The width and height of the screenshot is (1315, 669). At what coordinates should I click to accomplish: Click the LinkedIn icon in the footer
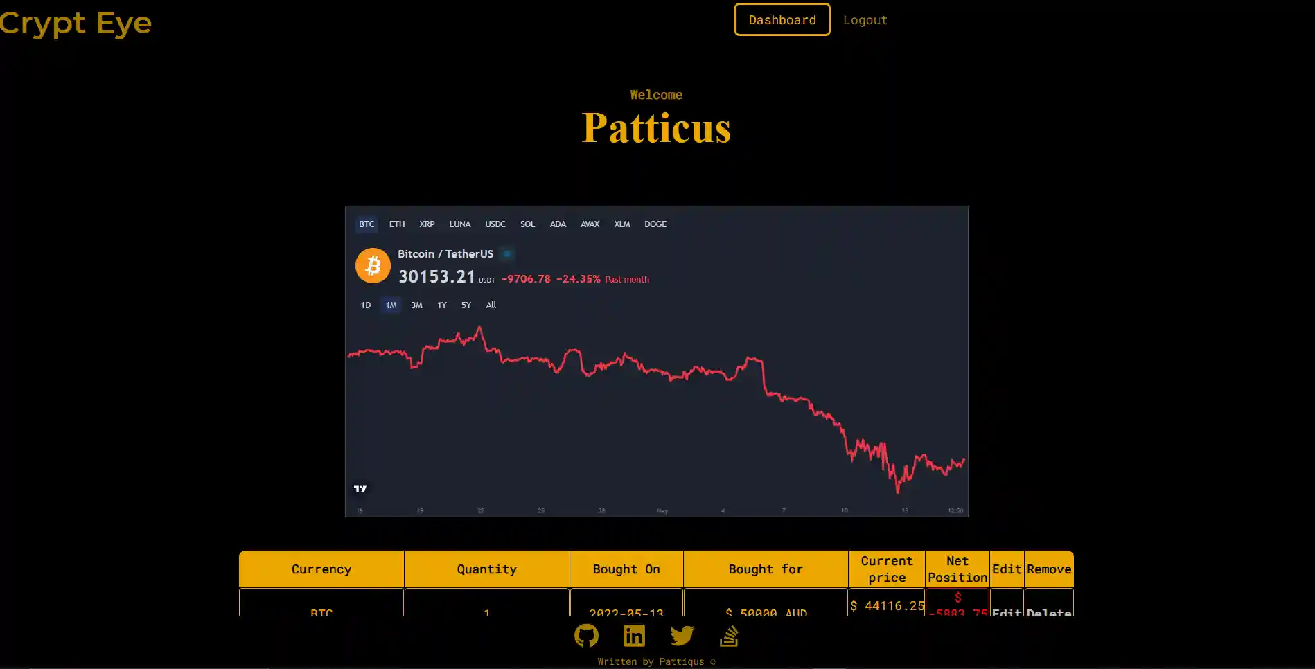click(634, 635)
